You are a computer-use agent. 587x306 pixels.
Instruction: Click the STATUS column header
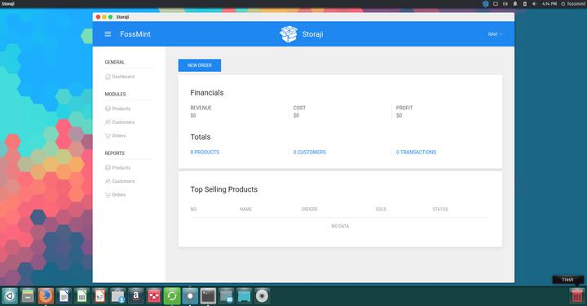(440, 209)
